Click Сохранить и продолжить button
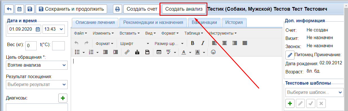 (71, 9)
